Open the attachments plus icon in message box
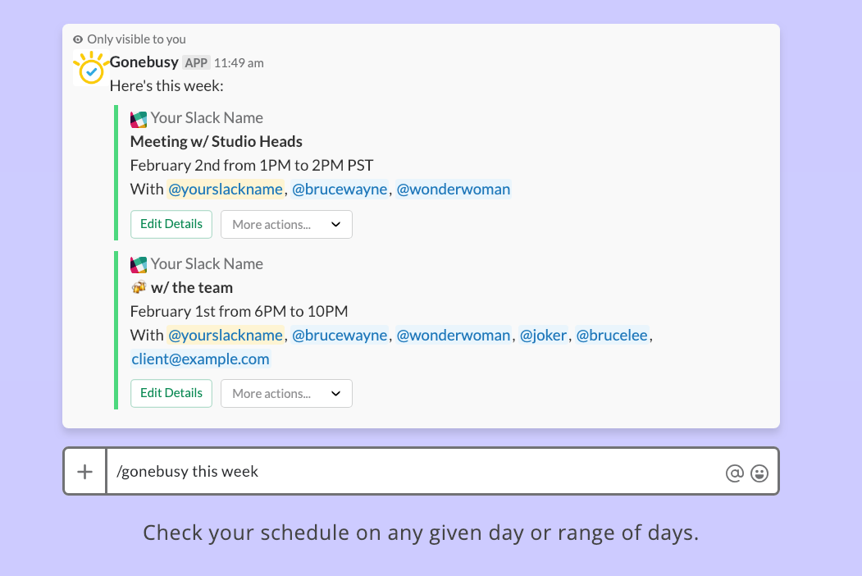862x576 pixels. pos(84,471)
